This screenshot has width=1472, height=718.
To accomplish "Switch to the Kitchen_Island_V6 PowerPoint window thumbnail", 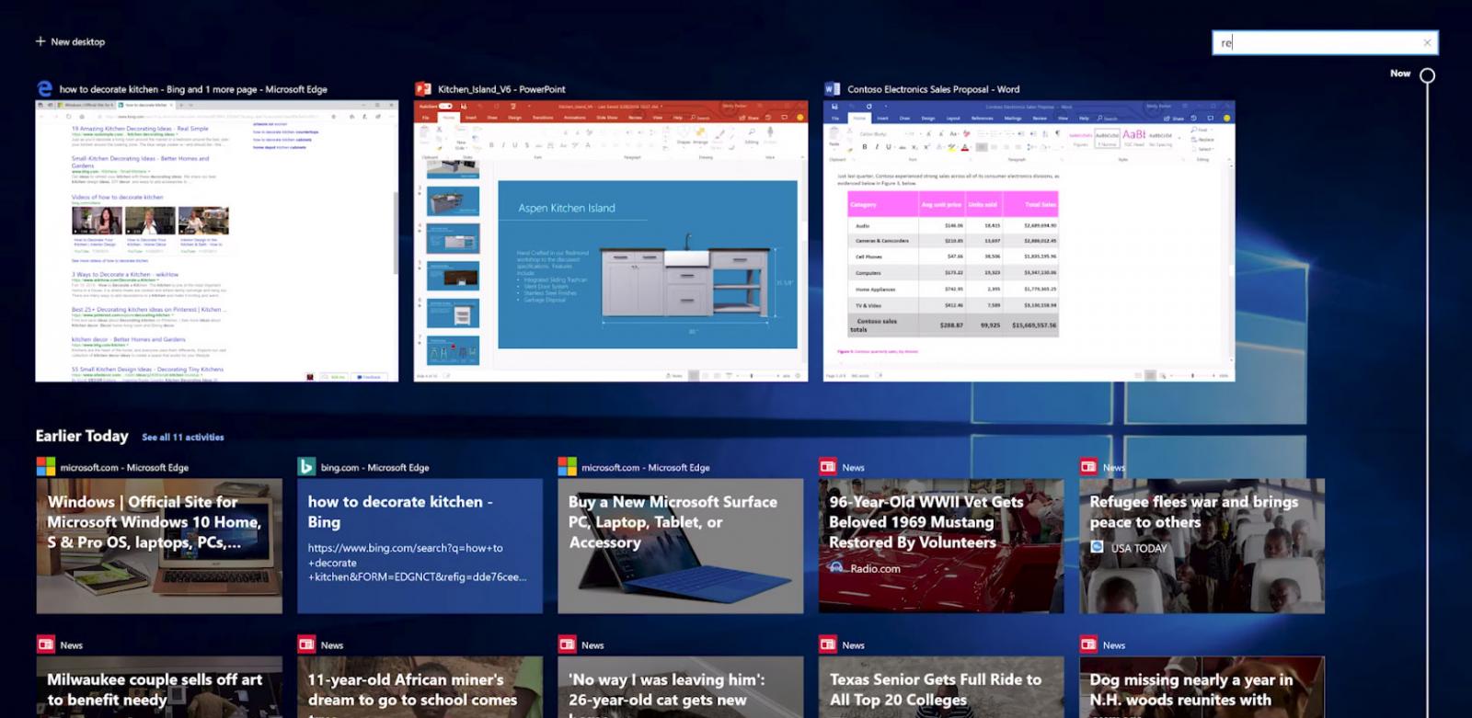I will click(611, 241).
